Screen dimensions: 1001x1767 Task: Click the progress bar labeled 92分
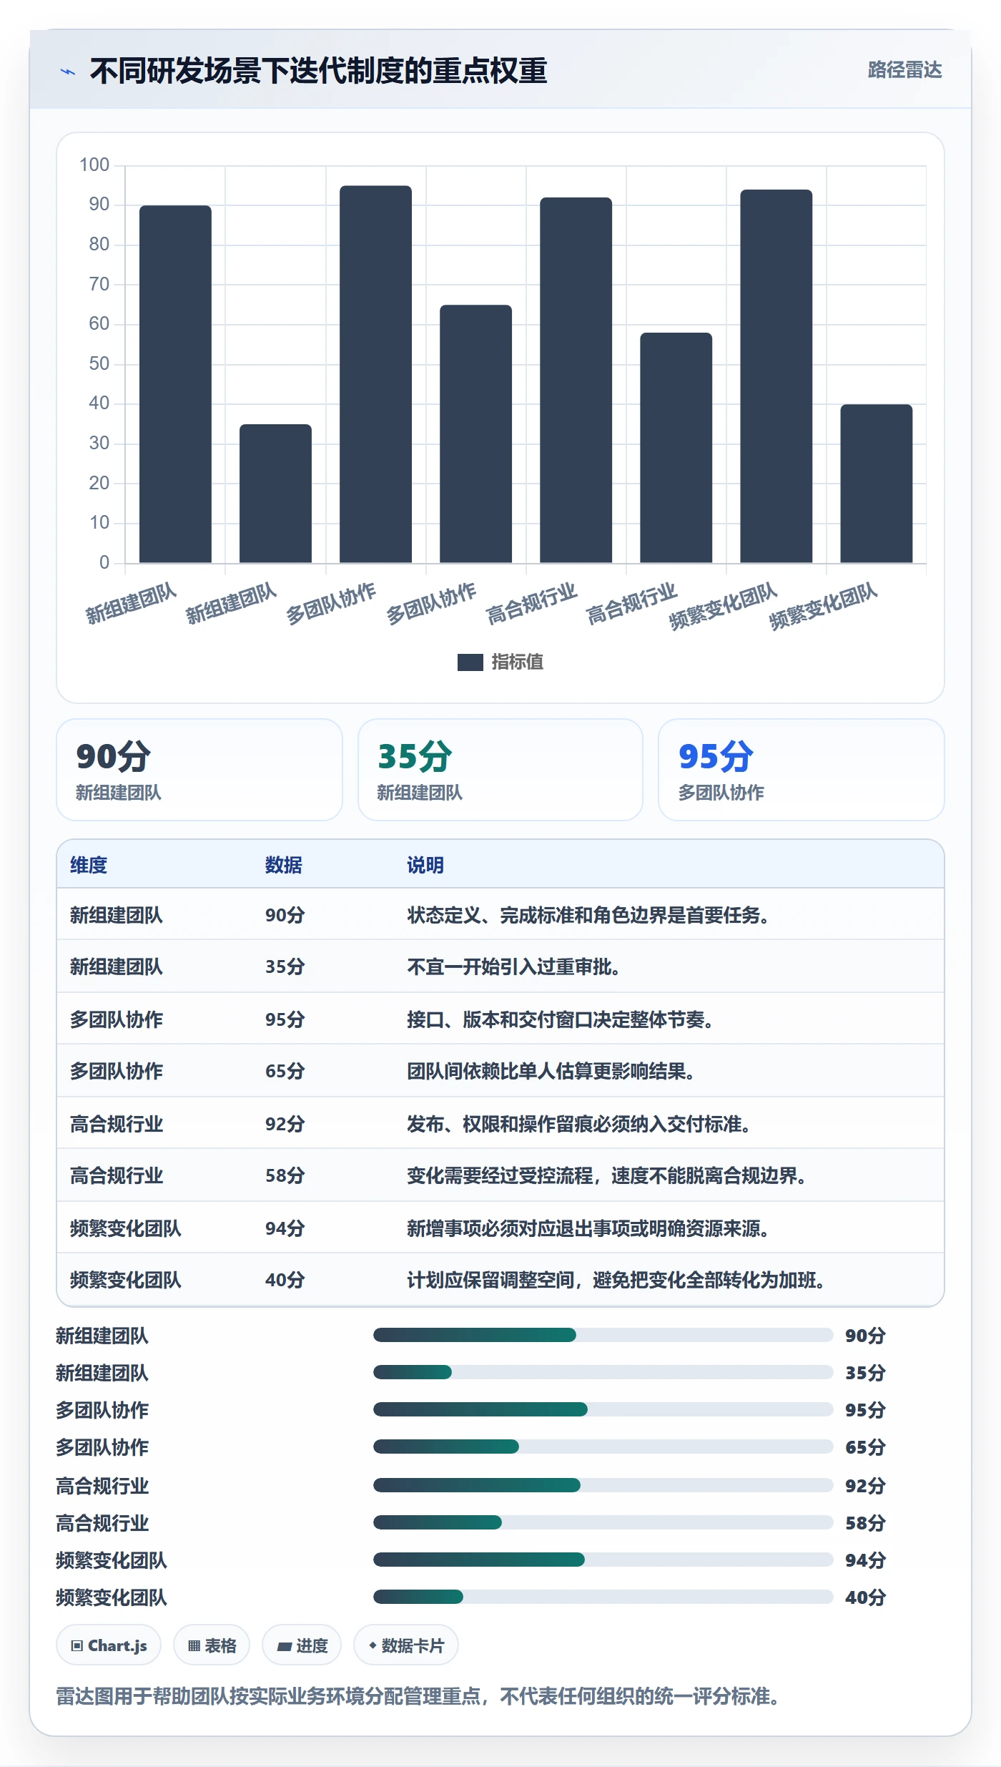click(x=603, y=1485)
